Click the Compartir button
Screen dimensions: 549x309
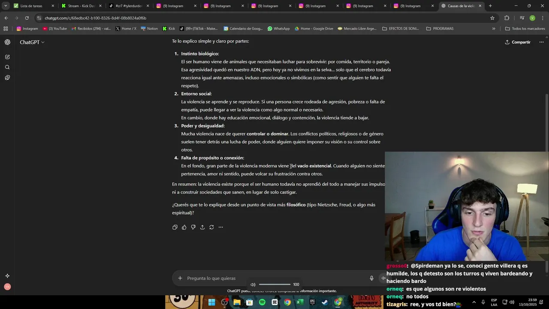[x=518, y=42]
